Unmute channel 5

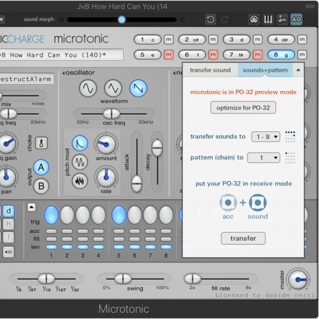[x=168, y=55]
